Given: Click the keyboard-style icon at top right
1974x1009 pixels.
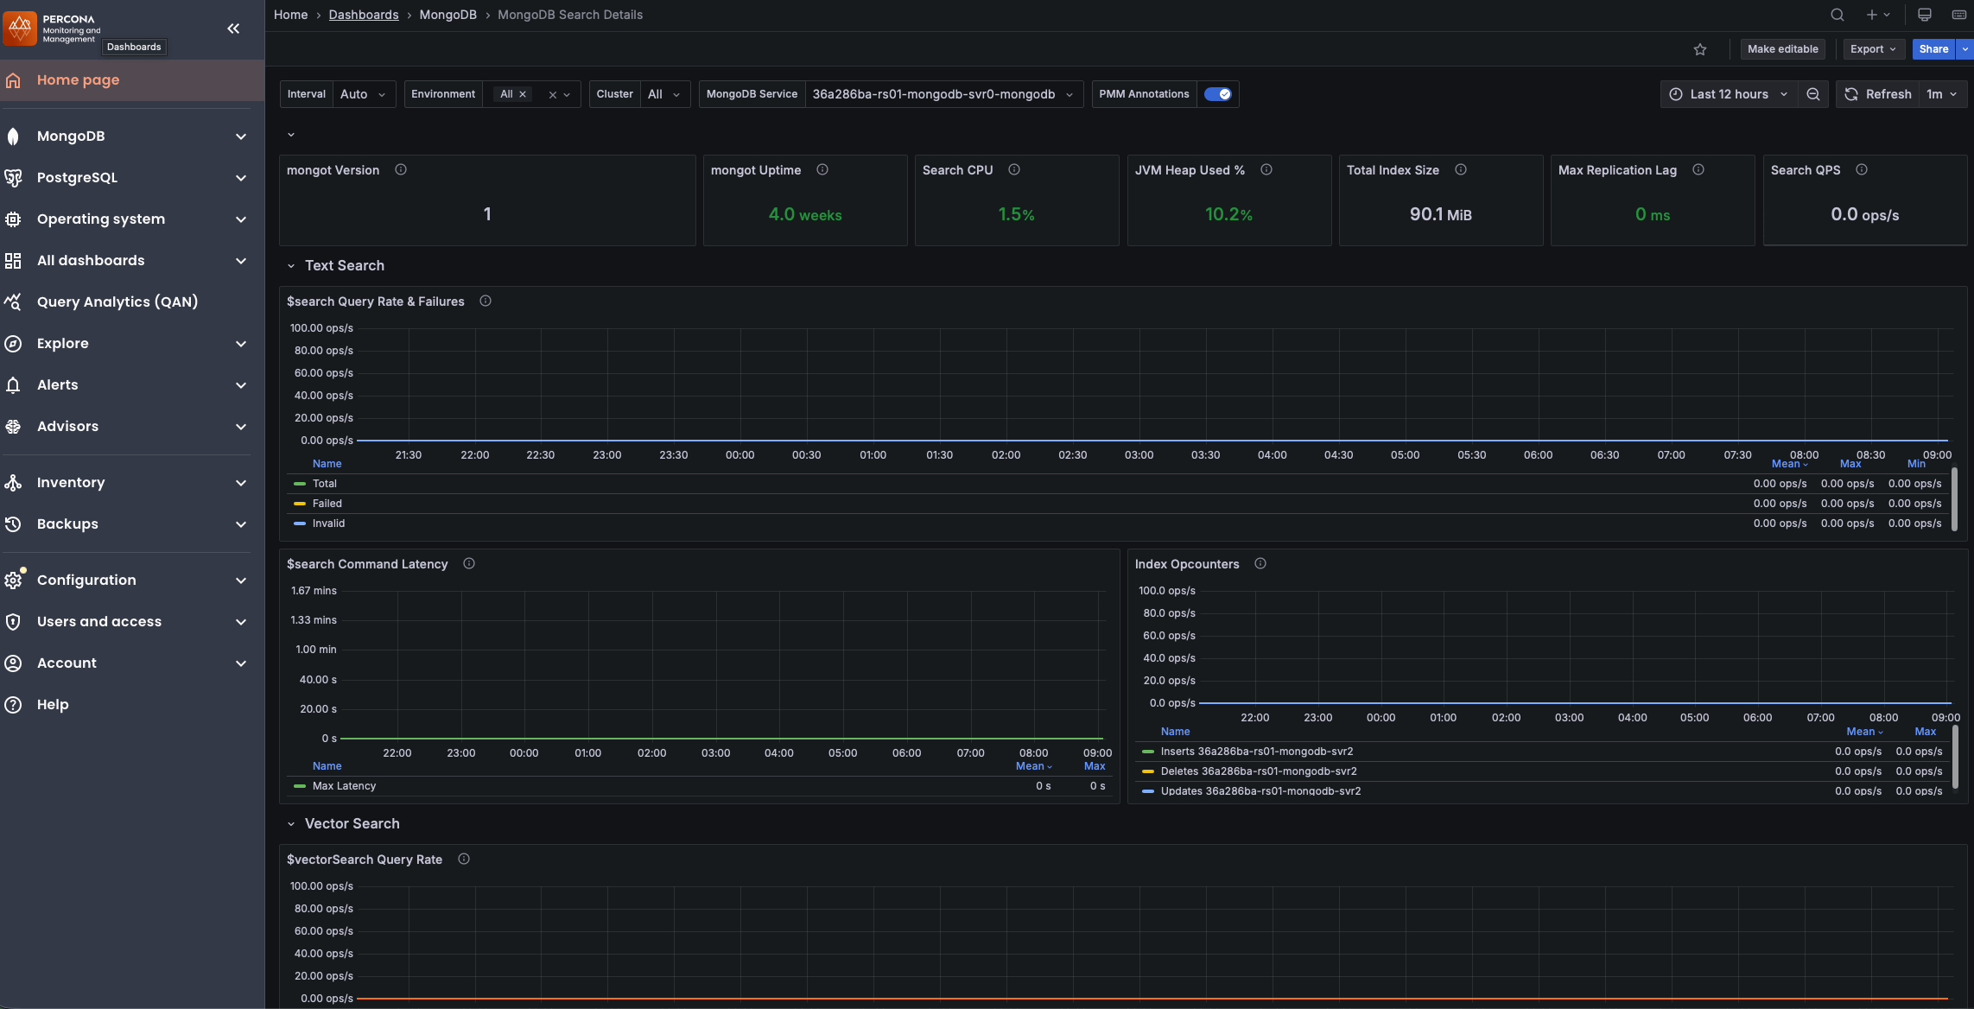Looking at the screenshot, I should click(x=1959, y=15).
